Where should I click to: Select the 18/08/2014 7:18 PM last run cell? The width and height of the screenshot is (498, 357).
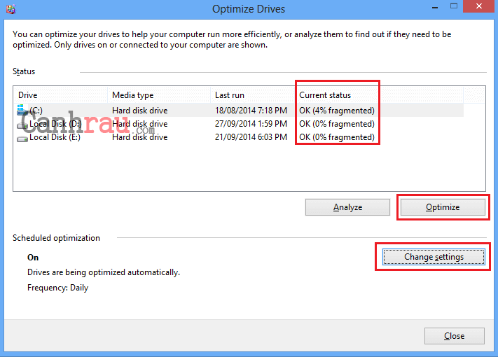coord(251,111)
